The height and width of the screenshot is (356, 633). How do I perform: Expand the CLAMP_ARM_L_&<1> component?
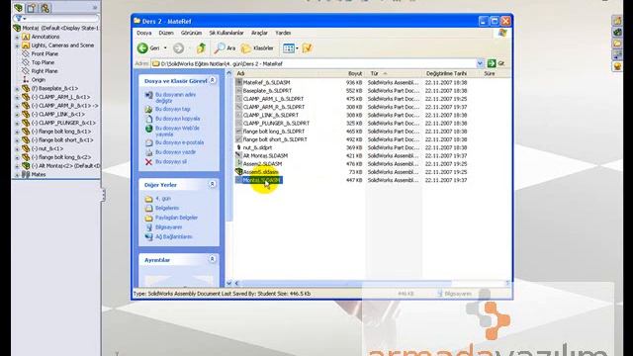[x=17, y=97]
